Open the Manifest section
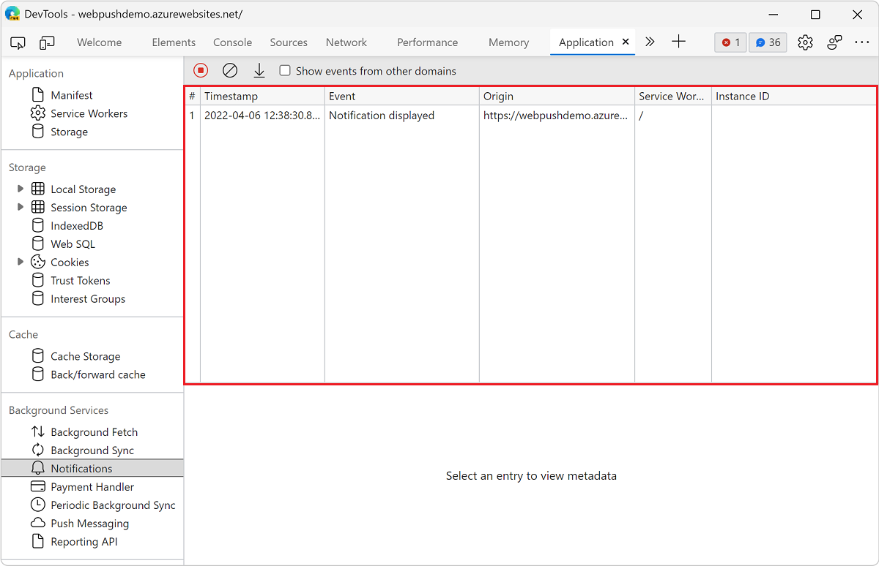This screenshot has width=879, height=566. click(x=71, y=94)
